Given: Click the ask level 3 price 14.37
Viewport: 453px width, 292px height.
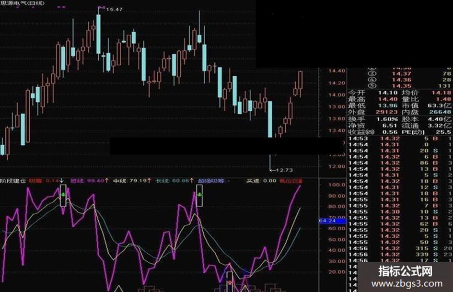Looking at the screenshot, I should coord(401,74).
